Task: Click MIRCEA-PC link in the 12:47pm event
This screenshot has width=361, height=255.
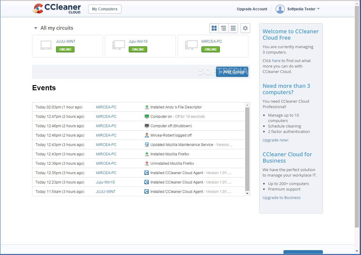Action: [106, 117]
